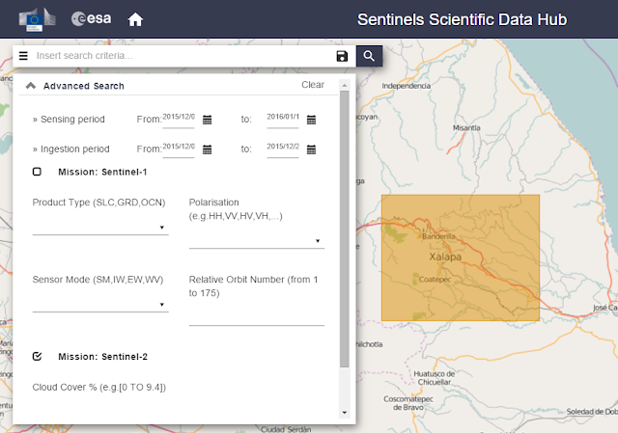The image size is (618, 433).
Task: Open calendar for Sensing period to date
Action: (311, 120)
